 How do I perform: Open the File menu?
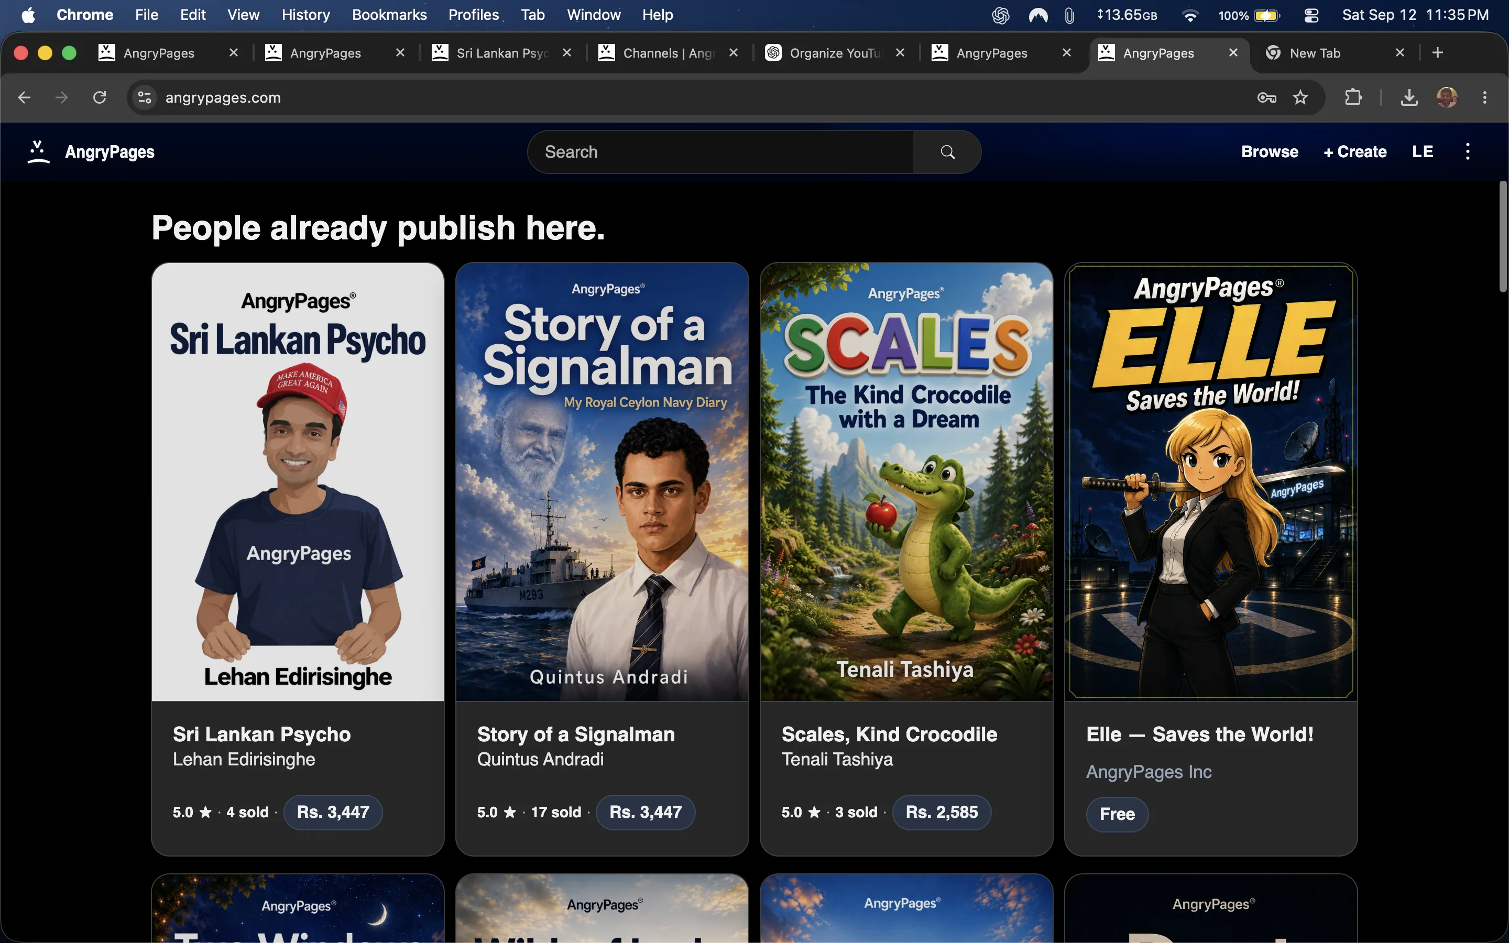pyautogui.click(x=147, y=15)
